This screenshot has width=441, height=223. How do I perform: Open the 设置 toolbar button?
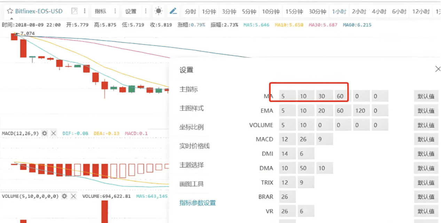131,11
